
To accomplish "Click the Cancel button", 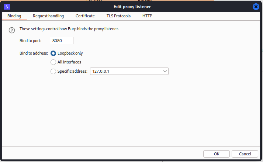I will point(245,154).
